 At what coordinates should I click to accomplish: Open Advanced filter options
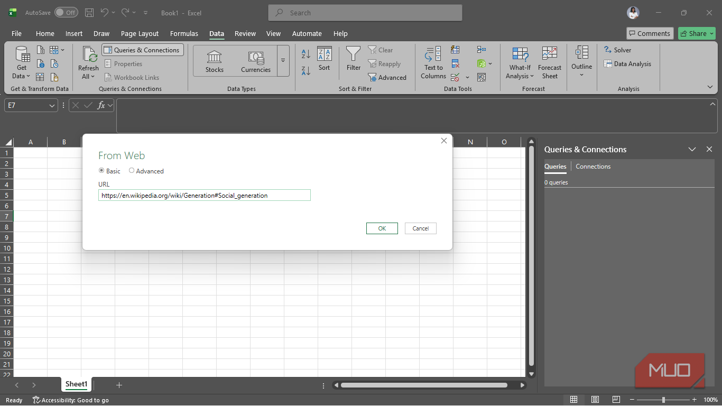(x=387, y=78)
